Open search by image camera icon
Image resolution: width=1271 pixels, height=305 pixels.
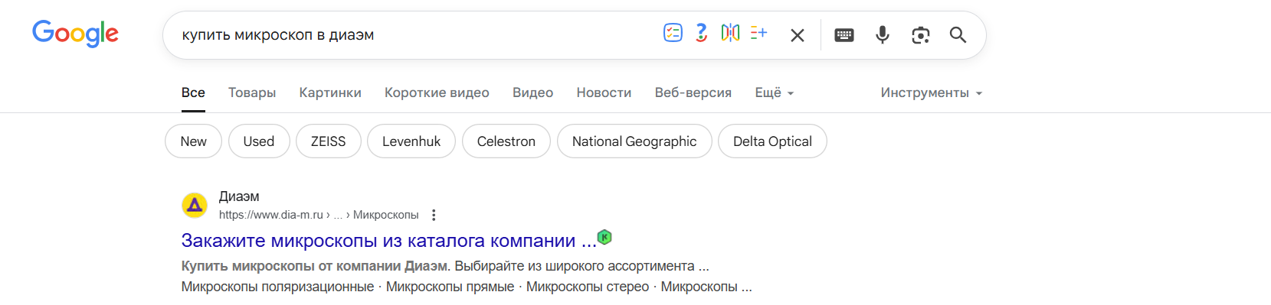click(x=921, y=35)
